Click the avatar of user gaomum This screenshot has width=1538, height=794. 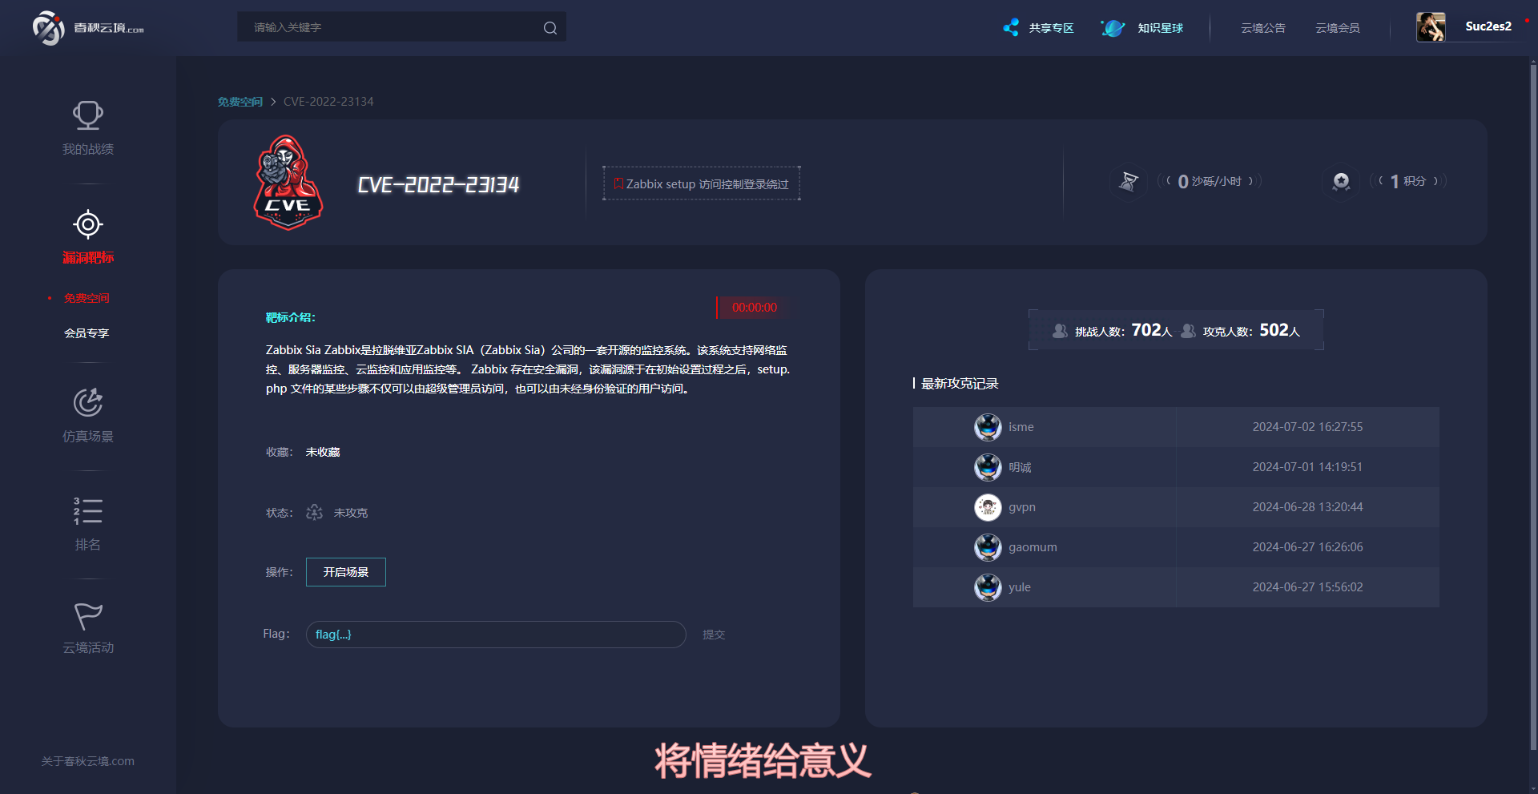click(x=988, y=547)
